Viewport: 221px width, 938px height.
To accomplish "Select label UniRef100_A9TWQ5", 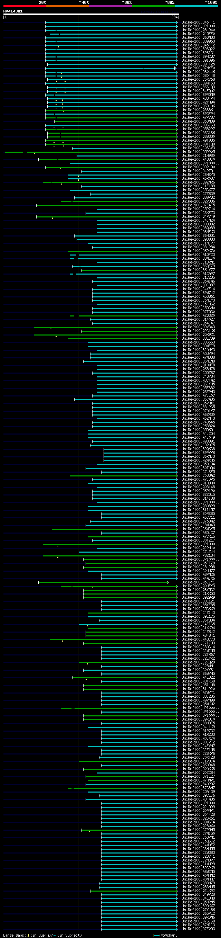I will pyautogui.click(x=198, y=141).
